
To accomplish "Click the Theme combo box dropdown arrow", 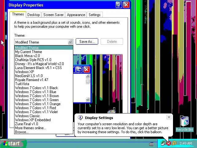I will pos(70,42).
